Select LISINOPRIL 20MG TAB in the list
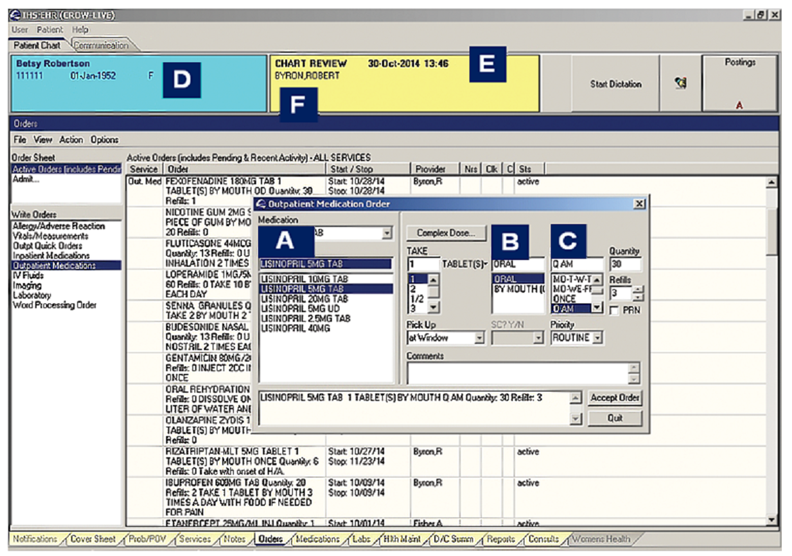 point(304,299)
